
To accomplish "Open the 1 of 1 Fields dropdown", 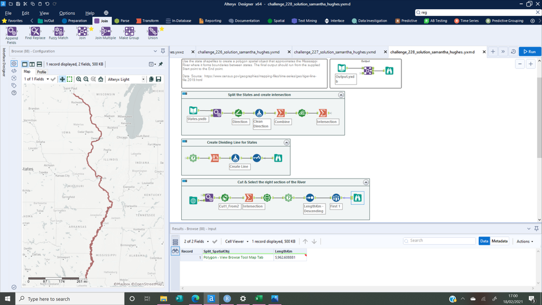I will [x=36, y=79].
